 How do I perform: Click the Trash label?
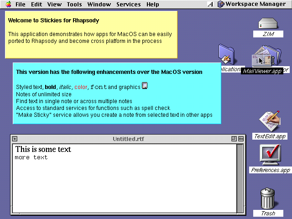268,213
